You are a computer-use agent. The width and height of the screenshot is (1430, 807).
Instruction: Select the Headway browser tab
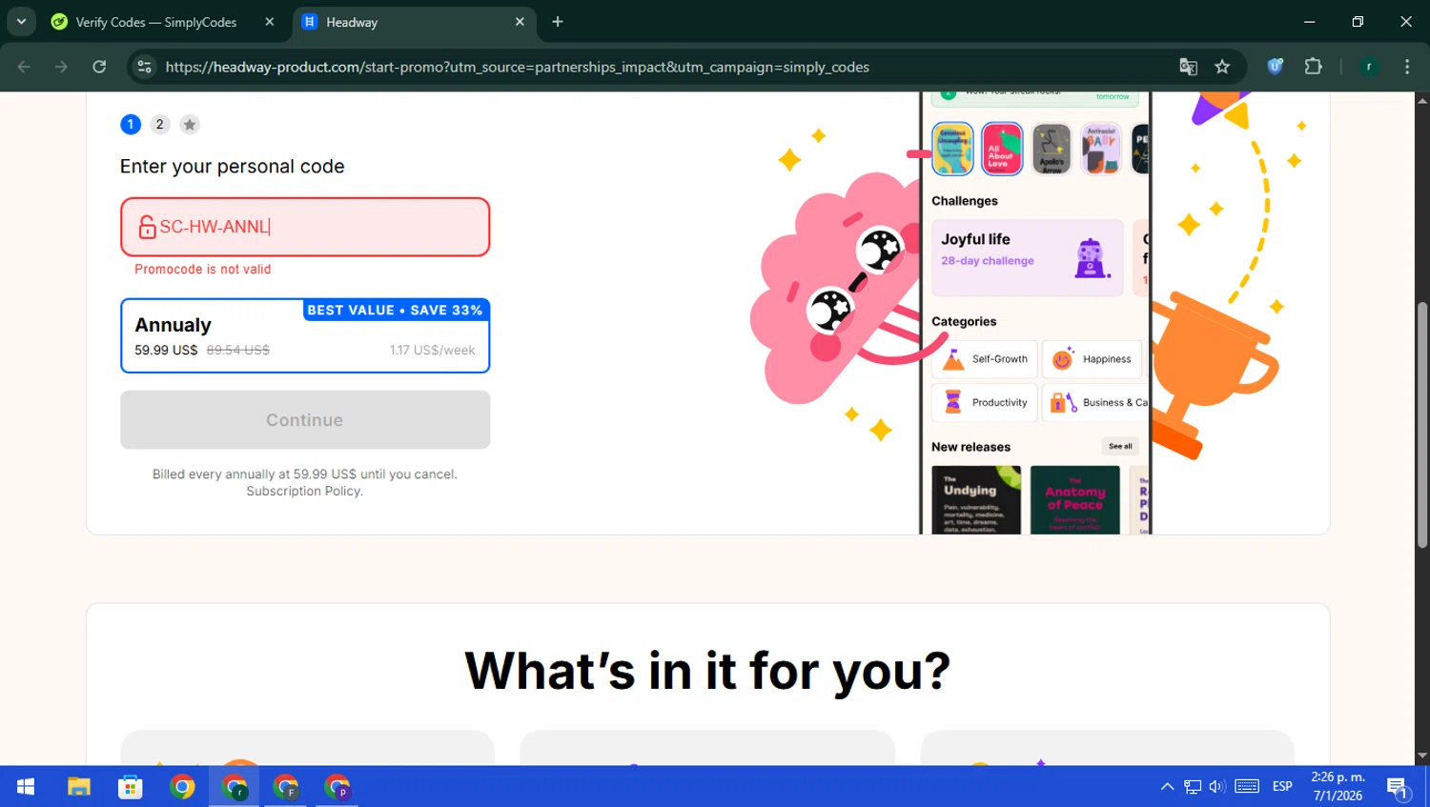click(414, 22)
